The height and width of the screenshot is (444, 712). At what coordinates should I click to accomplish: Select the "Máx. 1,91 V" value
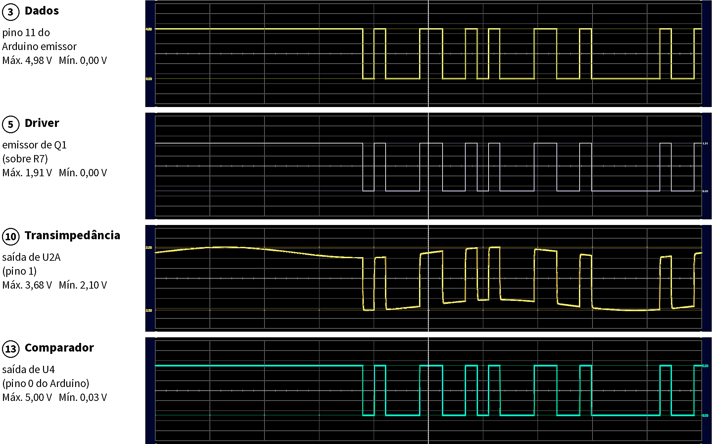27,173
